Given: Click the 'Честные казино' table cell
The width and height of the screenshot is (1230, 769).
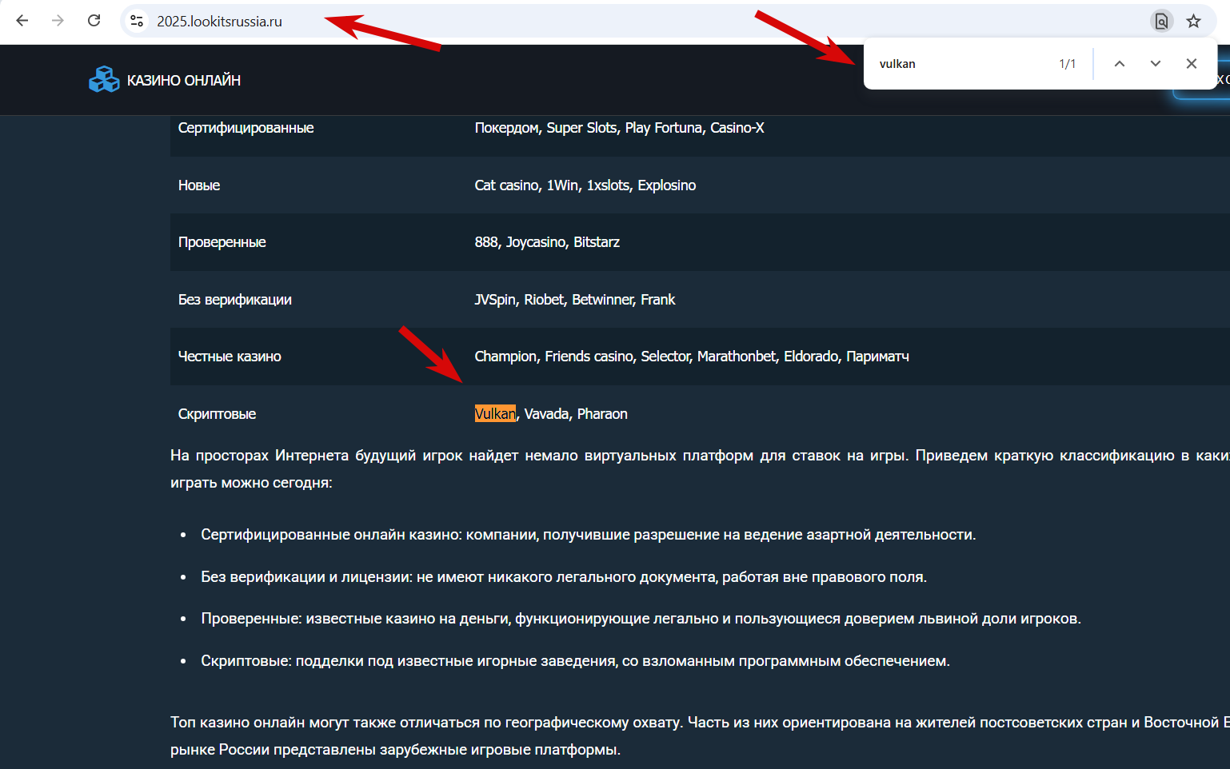Looking at the screenshot, I should pyautogui.click(x=230, y=357).
